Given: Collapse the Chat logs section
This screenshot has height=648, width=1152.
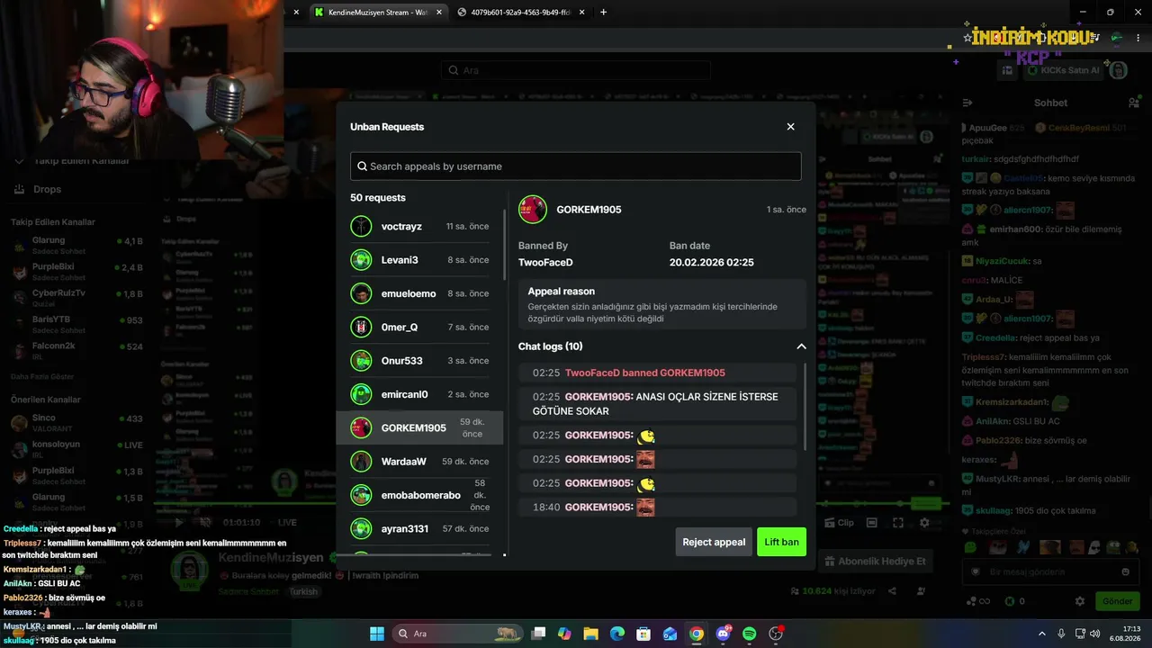Looking at the screenshot, I should (801, 346).
